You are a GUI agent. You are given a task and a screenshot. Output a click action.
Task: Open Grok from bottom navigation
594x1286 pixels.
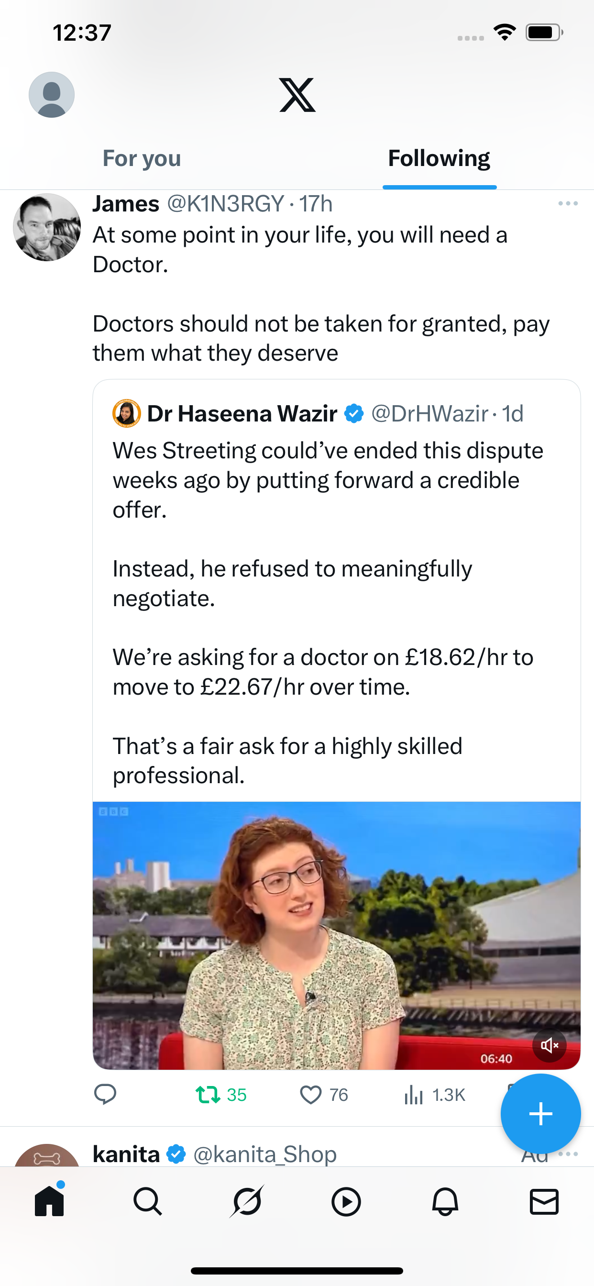[247, 1201]
